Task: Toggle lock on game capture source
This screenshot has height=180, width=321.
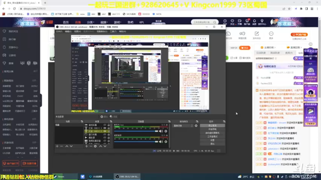Action: point(108,125)
